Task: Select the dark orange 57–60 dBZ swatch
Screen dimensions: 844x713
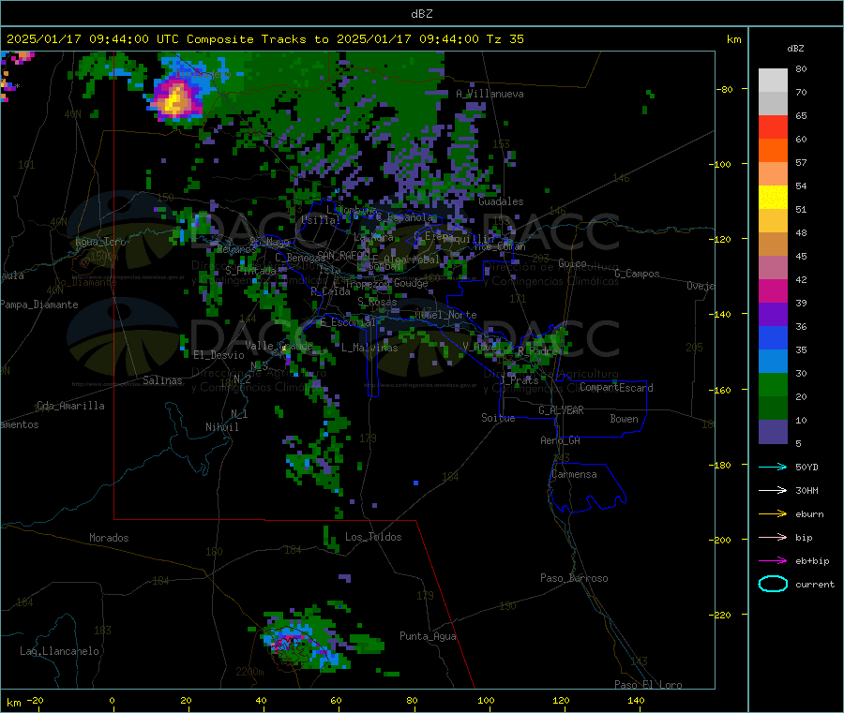Action: point(773,151)
